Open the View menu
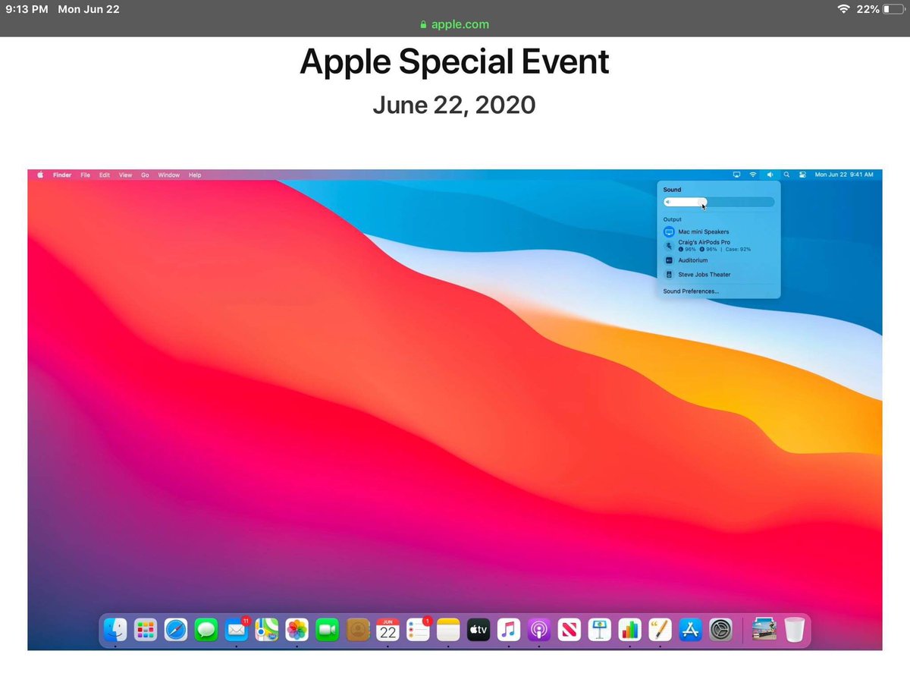The image size is (910, 683). [125, 175]
